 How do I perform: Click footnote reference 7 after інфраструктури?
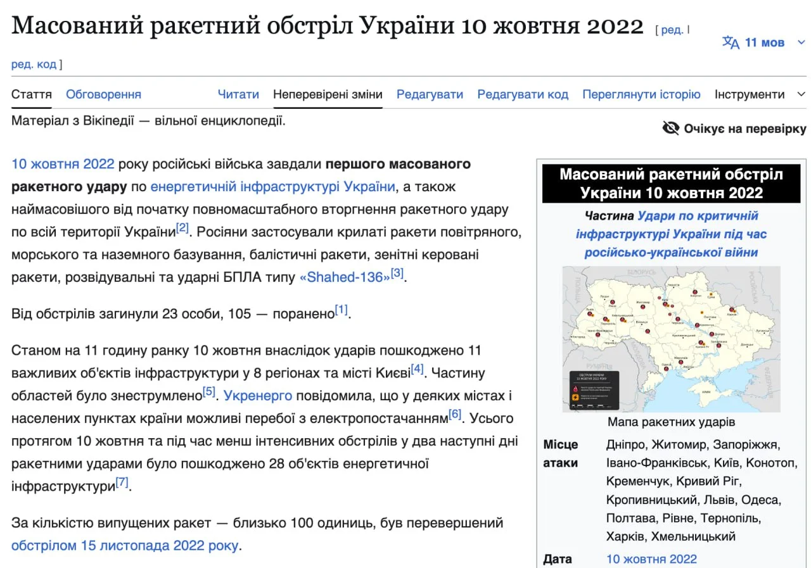122,483
